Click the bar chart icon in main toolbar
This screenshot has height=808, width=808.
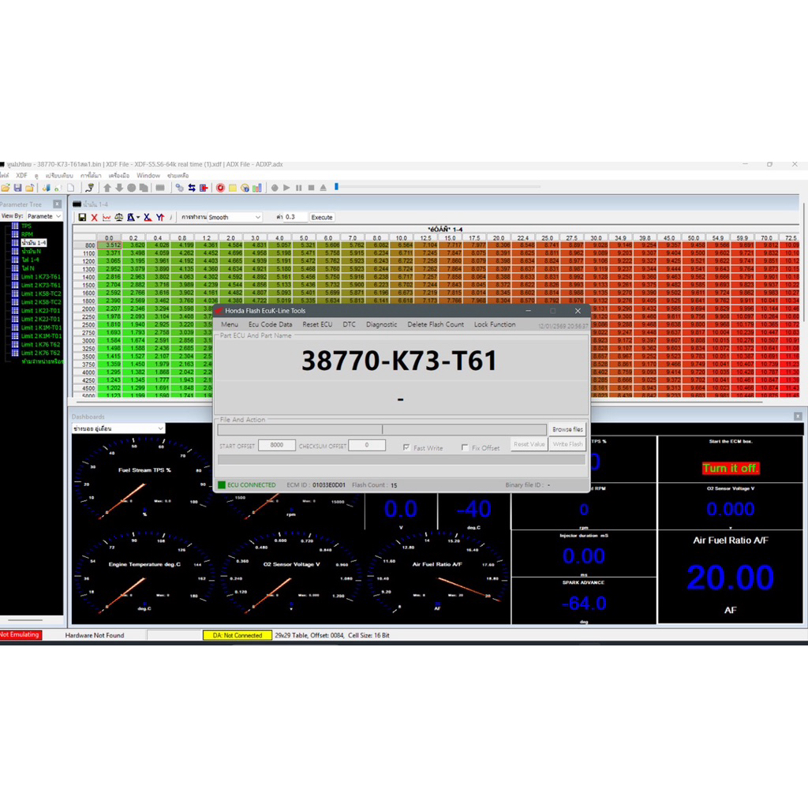point(257,188)
